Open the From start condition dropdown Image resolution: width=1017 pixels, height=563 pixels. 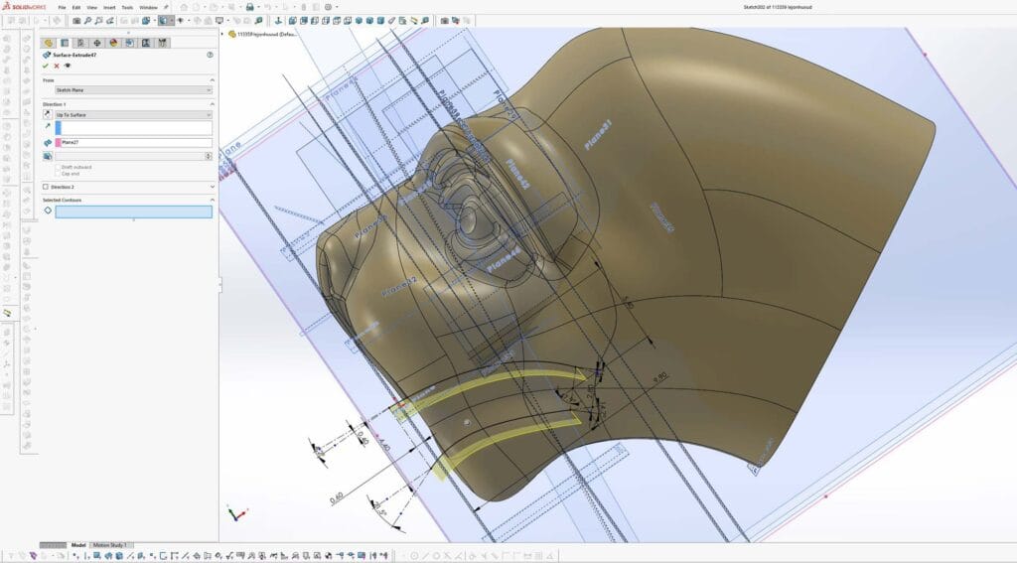coord(133,90)
